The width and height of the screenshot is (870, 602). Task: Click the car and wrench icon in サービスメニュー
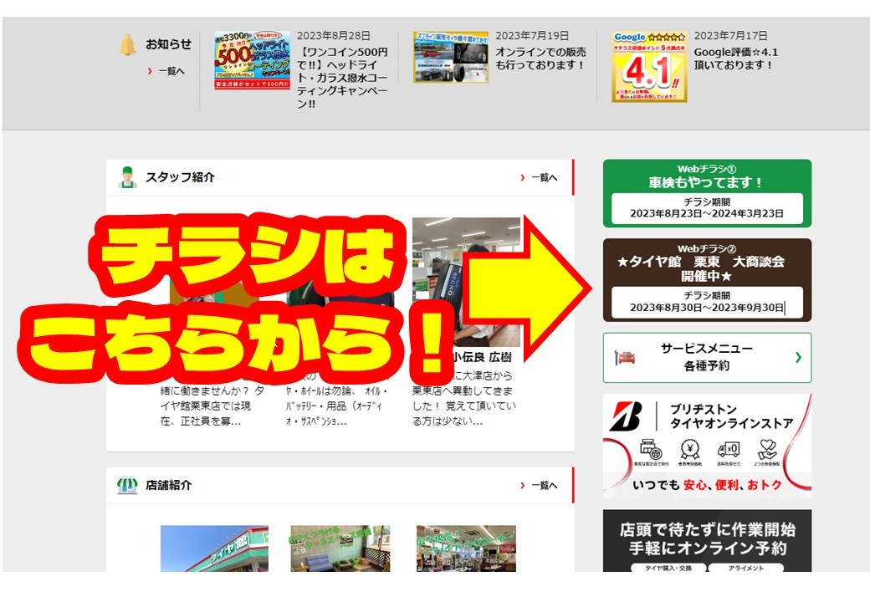pyautogui.click(x=625, y=358)
